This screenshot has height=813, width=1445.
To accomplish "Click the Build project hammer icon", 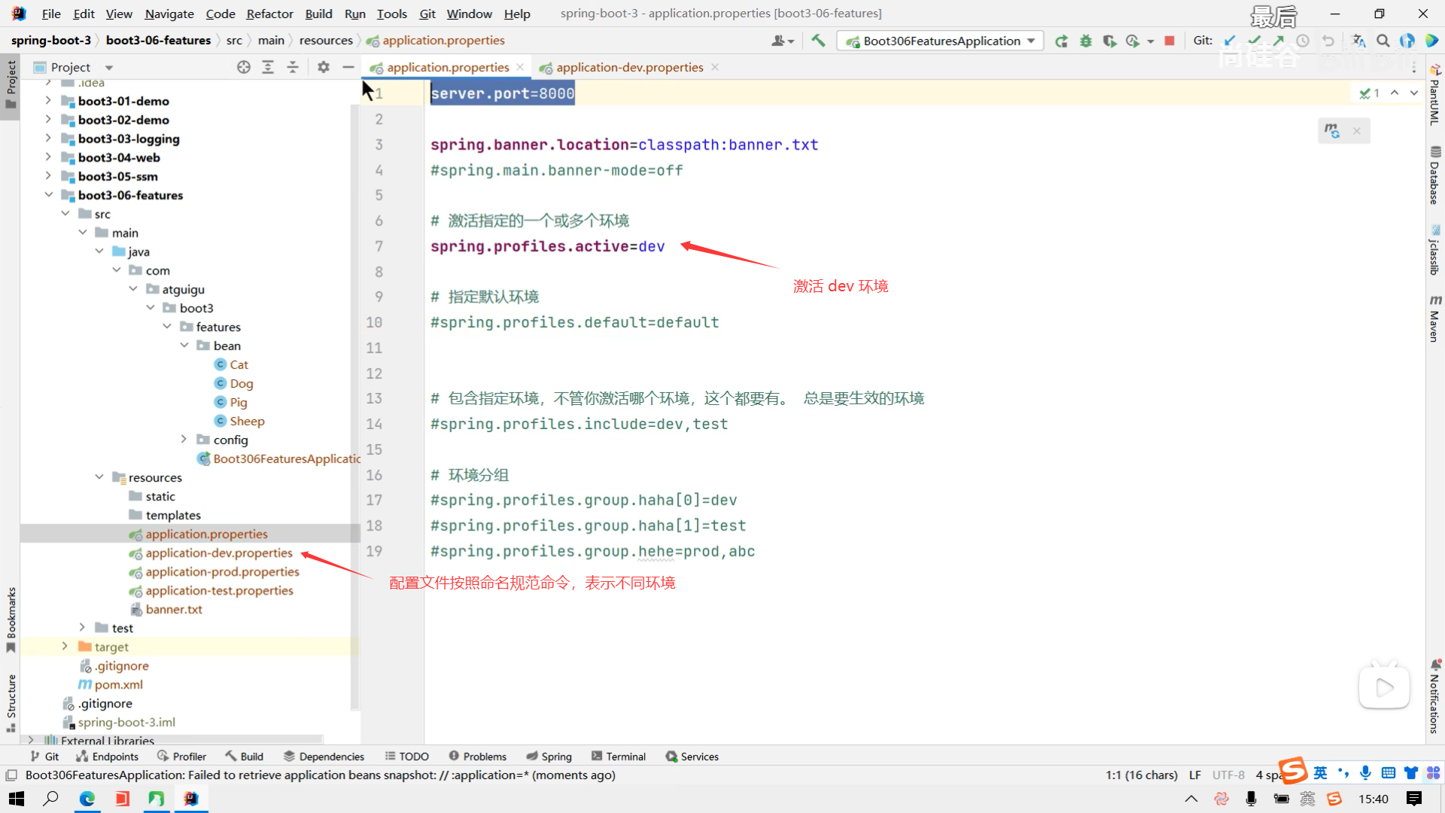I will click(x=818, y=41).
